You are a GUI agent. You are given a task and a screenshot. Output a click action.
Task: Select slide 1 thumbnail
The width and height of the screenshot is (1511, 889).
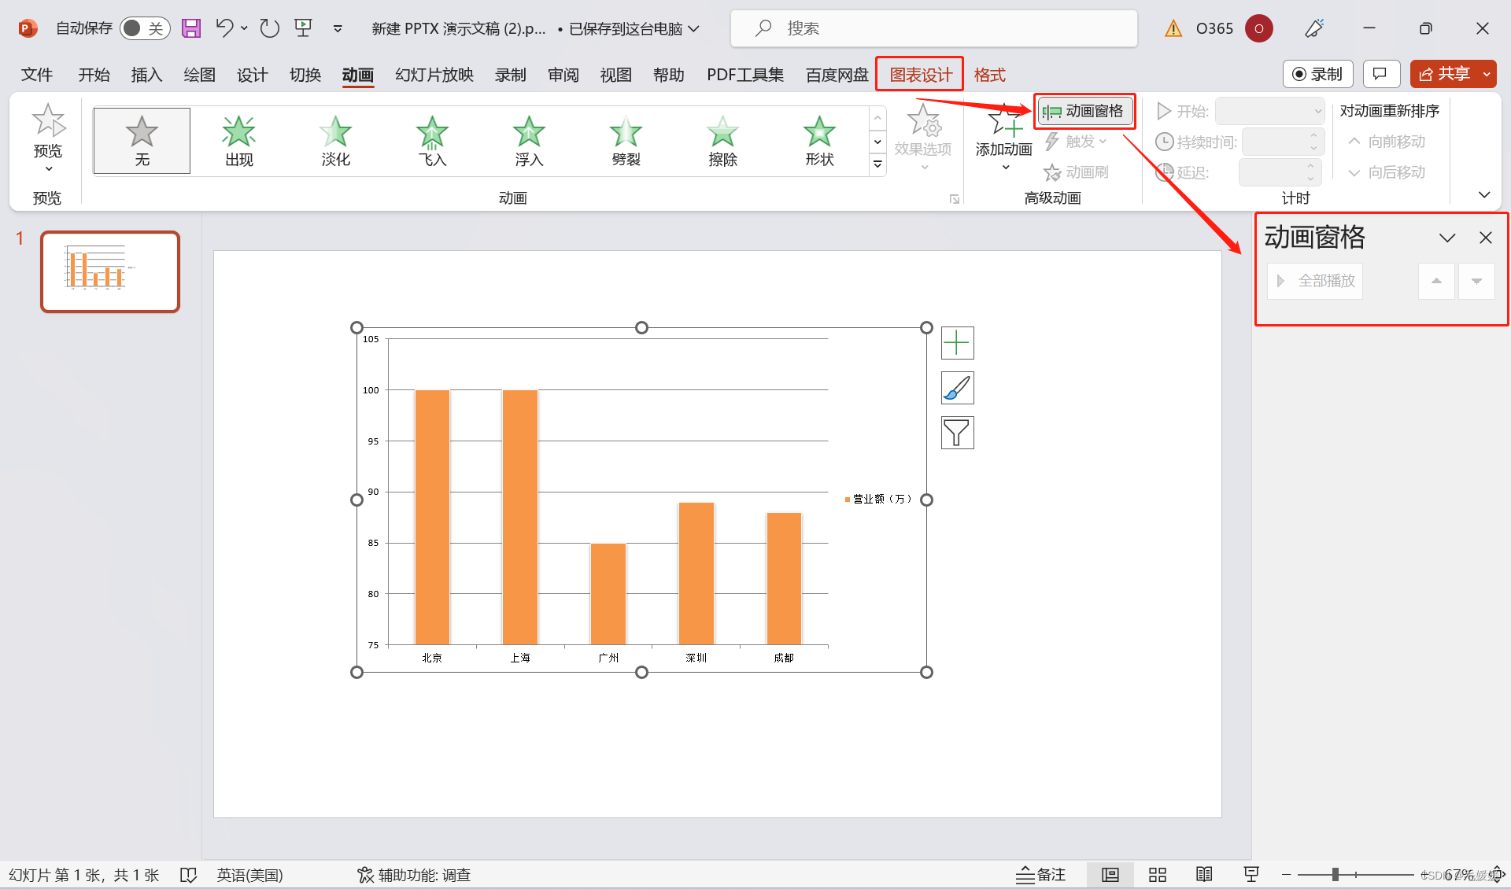110,271
